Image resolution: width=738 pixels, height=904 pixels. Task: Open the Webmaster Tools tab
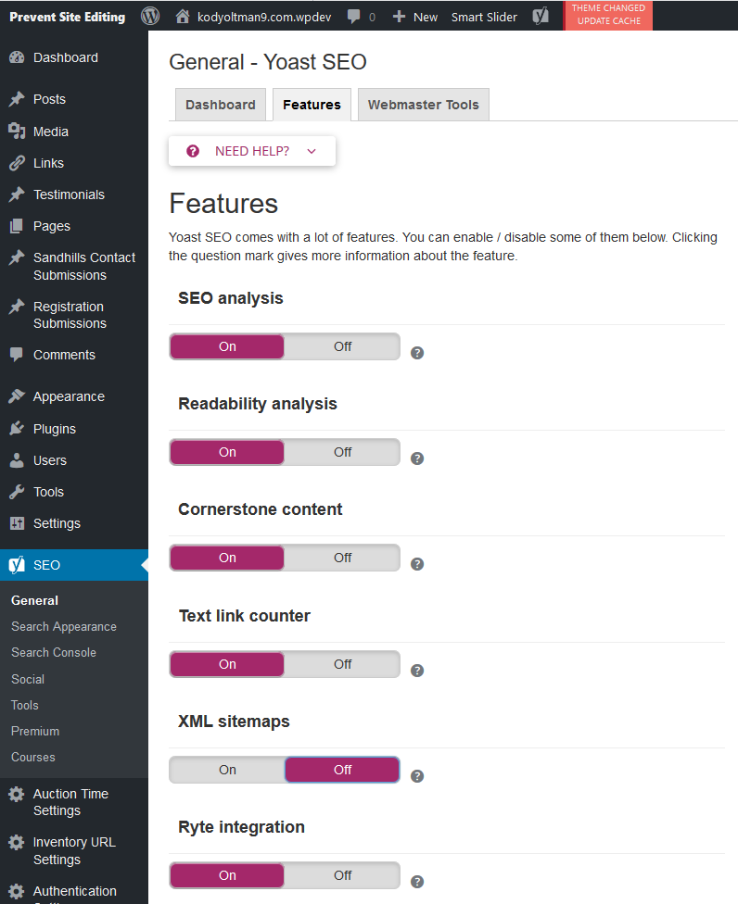point(424,105)
